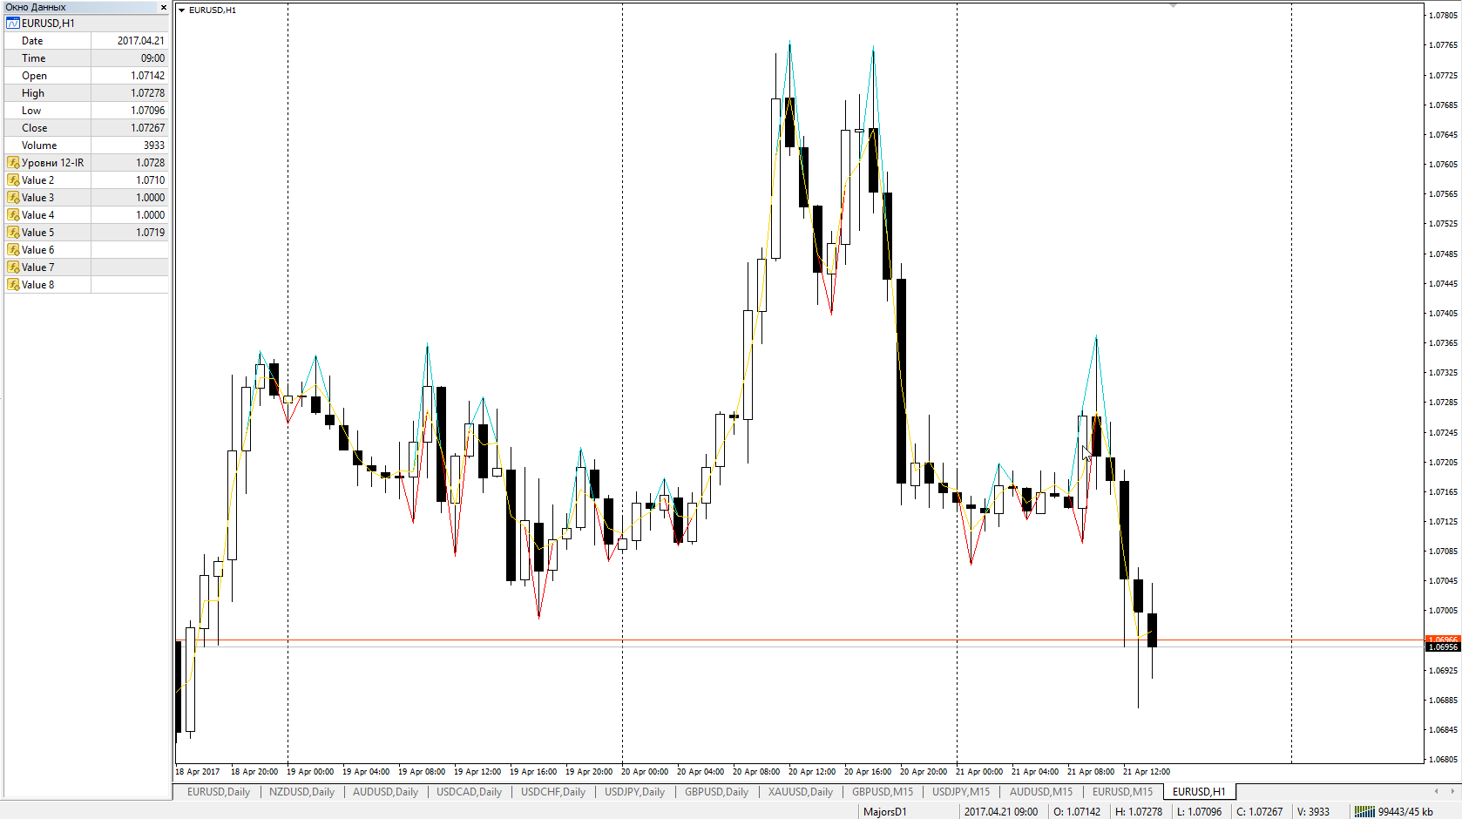Select the Volume row value 3933
The width and height of the screenshot is (1462, 819).
[154, 146]
